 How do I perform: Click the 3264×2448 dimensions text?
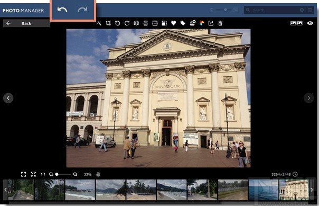tap(281, 174)
